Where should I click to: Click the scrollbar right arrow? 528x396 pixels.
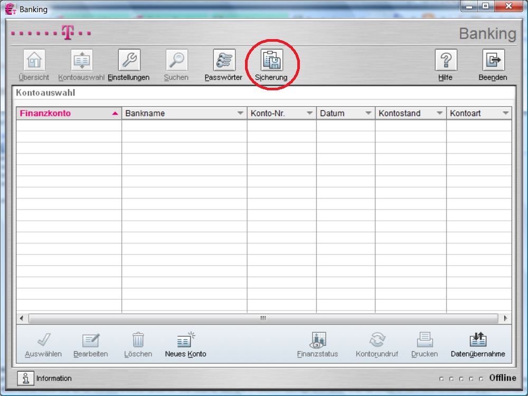(505, 318)
